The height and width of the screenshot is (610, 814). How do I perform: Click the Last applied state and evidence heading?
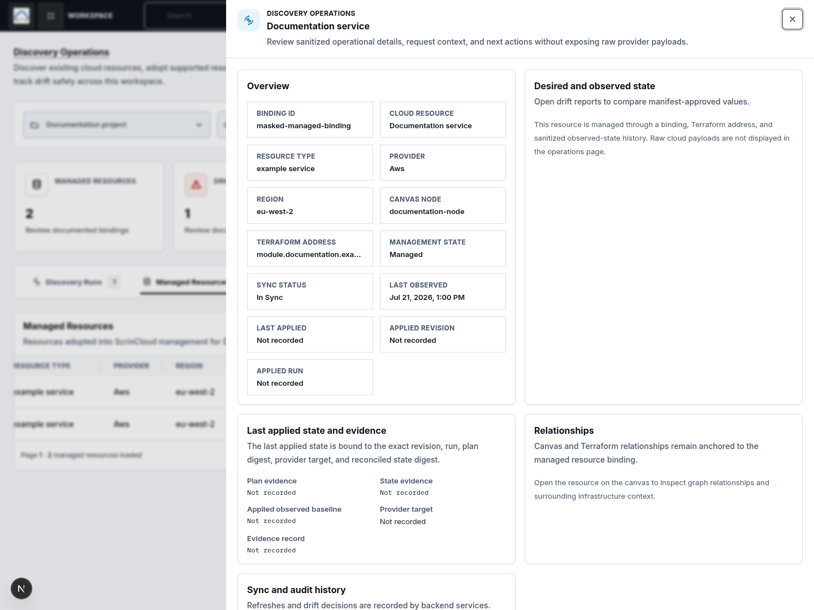317,430
